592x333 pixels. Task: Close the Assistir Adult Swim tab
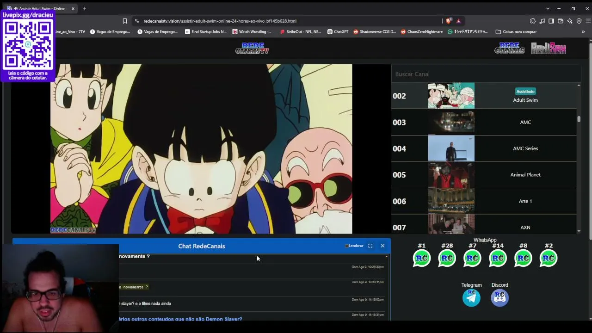pyautogui.click(x=73, y=8)
